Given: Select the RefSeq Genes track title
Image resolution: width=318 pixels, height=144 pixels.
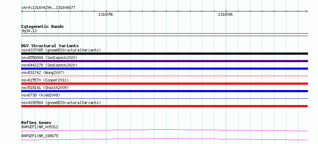Looking at the screenshot, I should click(x=36, y=123).
